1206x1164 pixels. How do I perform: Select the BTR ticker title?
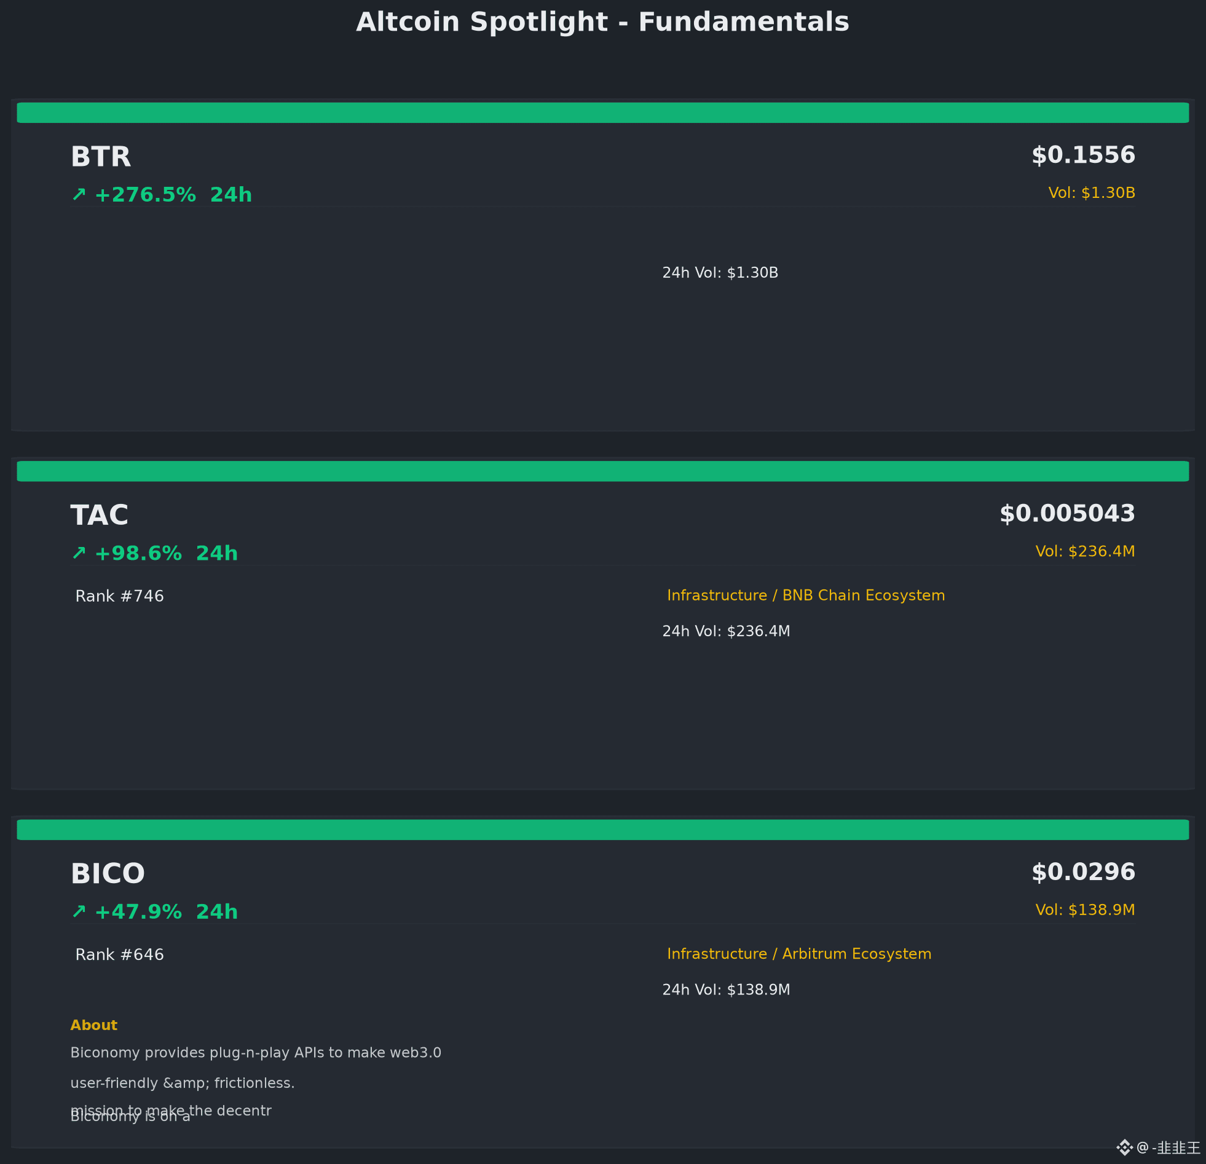point(101,157)
